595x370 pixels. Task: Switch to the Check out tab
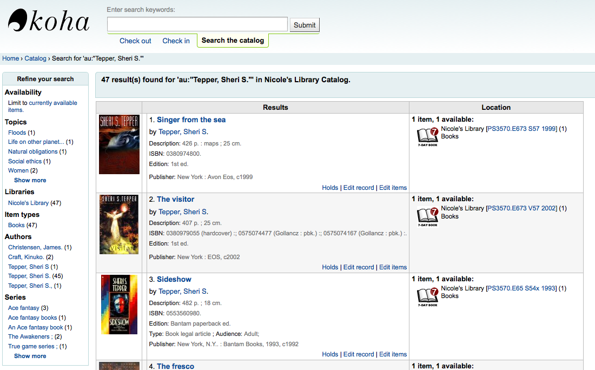click(x=135, y=41)
